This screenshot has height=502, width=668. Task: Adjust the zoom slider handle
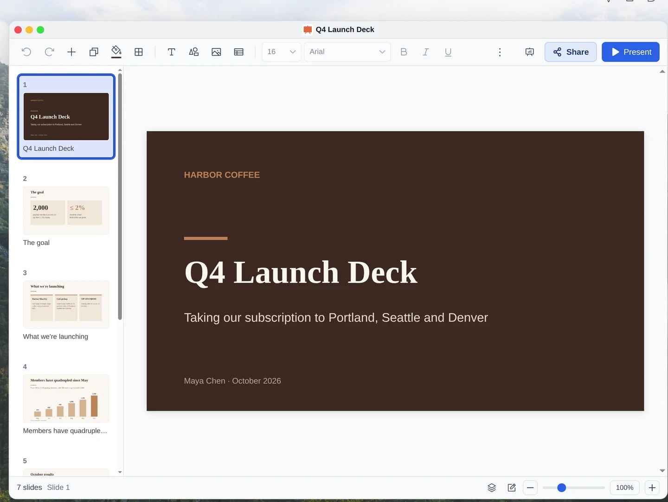coord(562,488)
